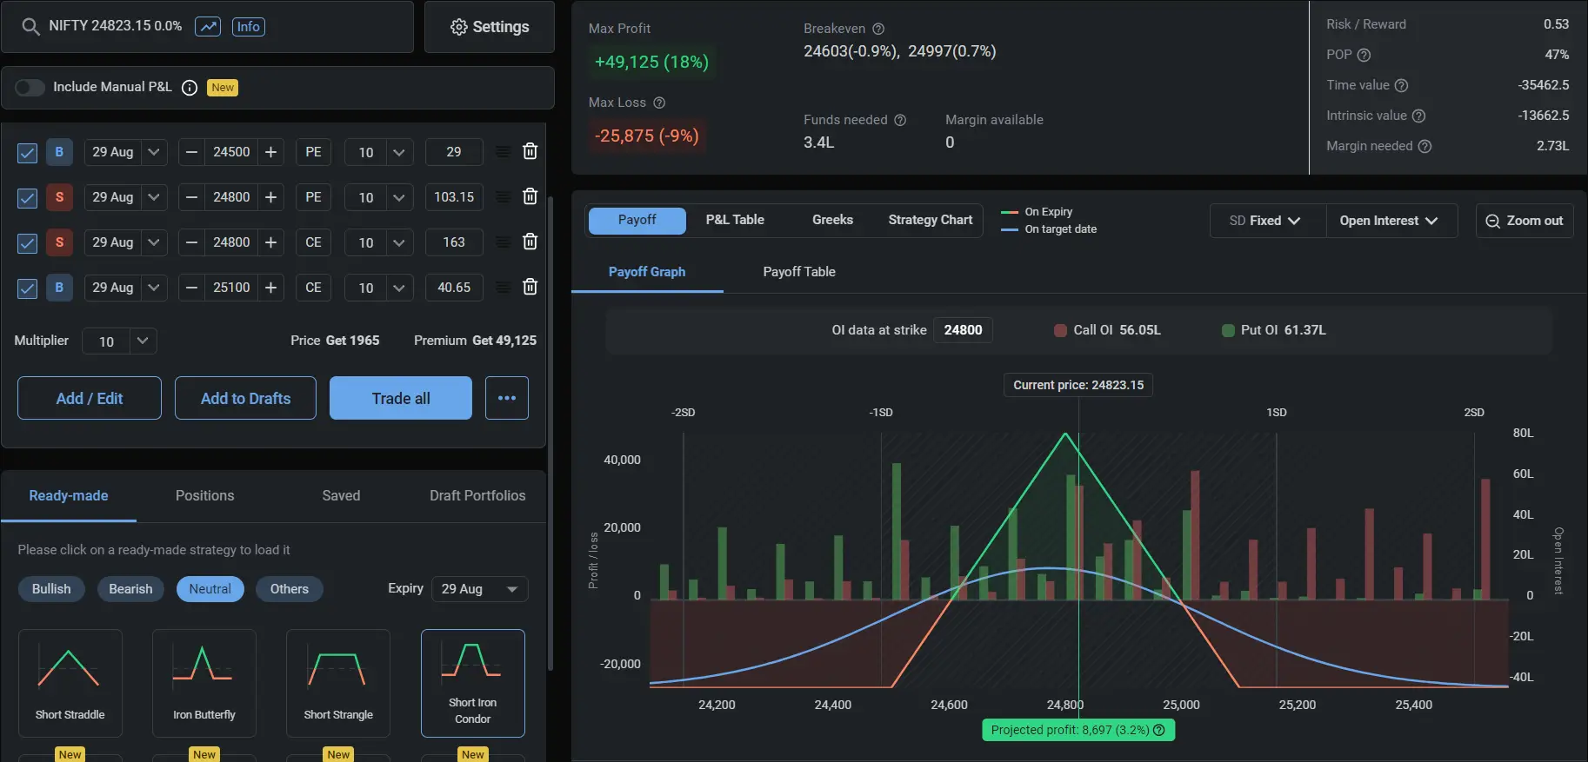Uncheck the 25100 CE leg checkbox
The width and height of the screenshot is (1588, 762).
click(x=27, y=288)
